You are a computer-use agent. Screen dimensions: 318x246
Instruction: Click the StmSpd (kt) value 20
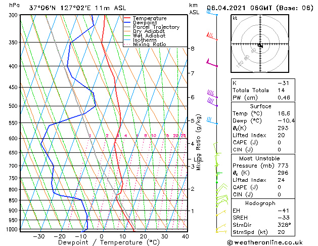click(281, 232)
